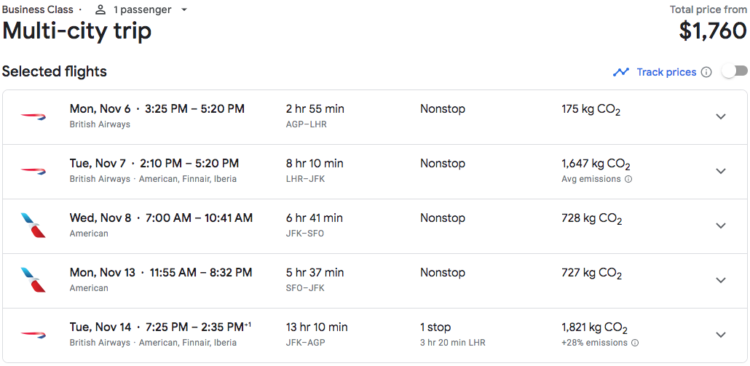Open the 1 passenger dropdown arrow
The image size is (750, 366).
185,9
